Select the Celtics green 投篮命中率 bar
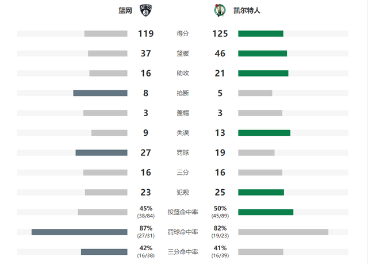368x264 pixels. pyautogui.click(x=266, y=212)
